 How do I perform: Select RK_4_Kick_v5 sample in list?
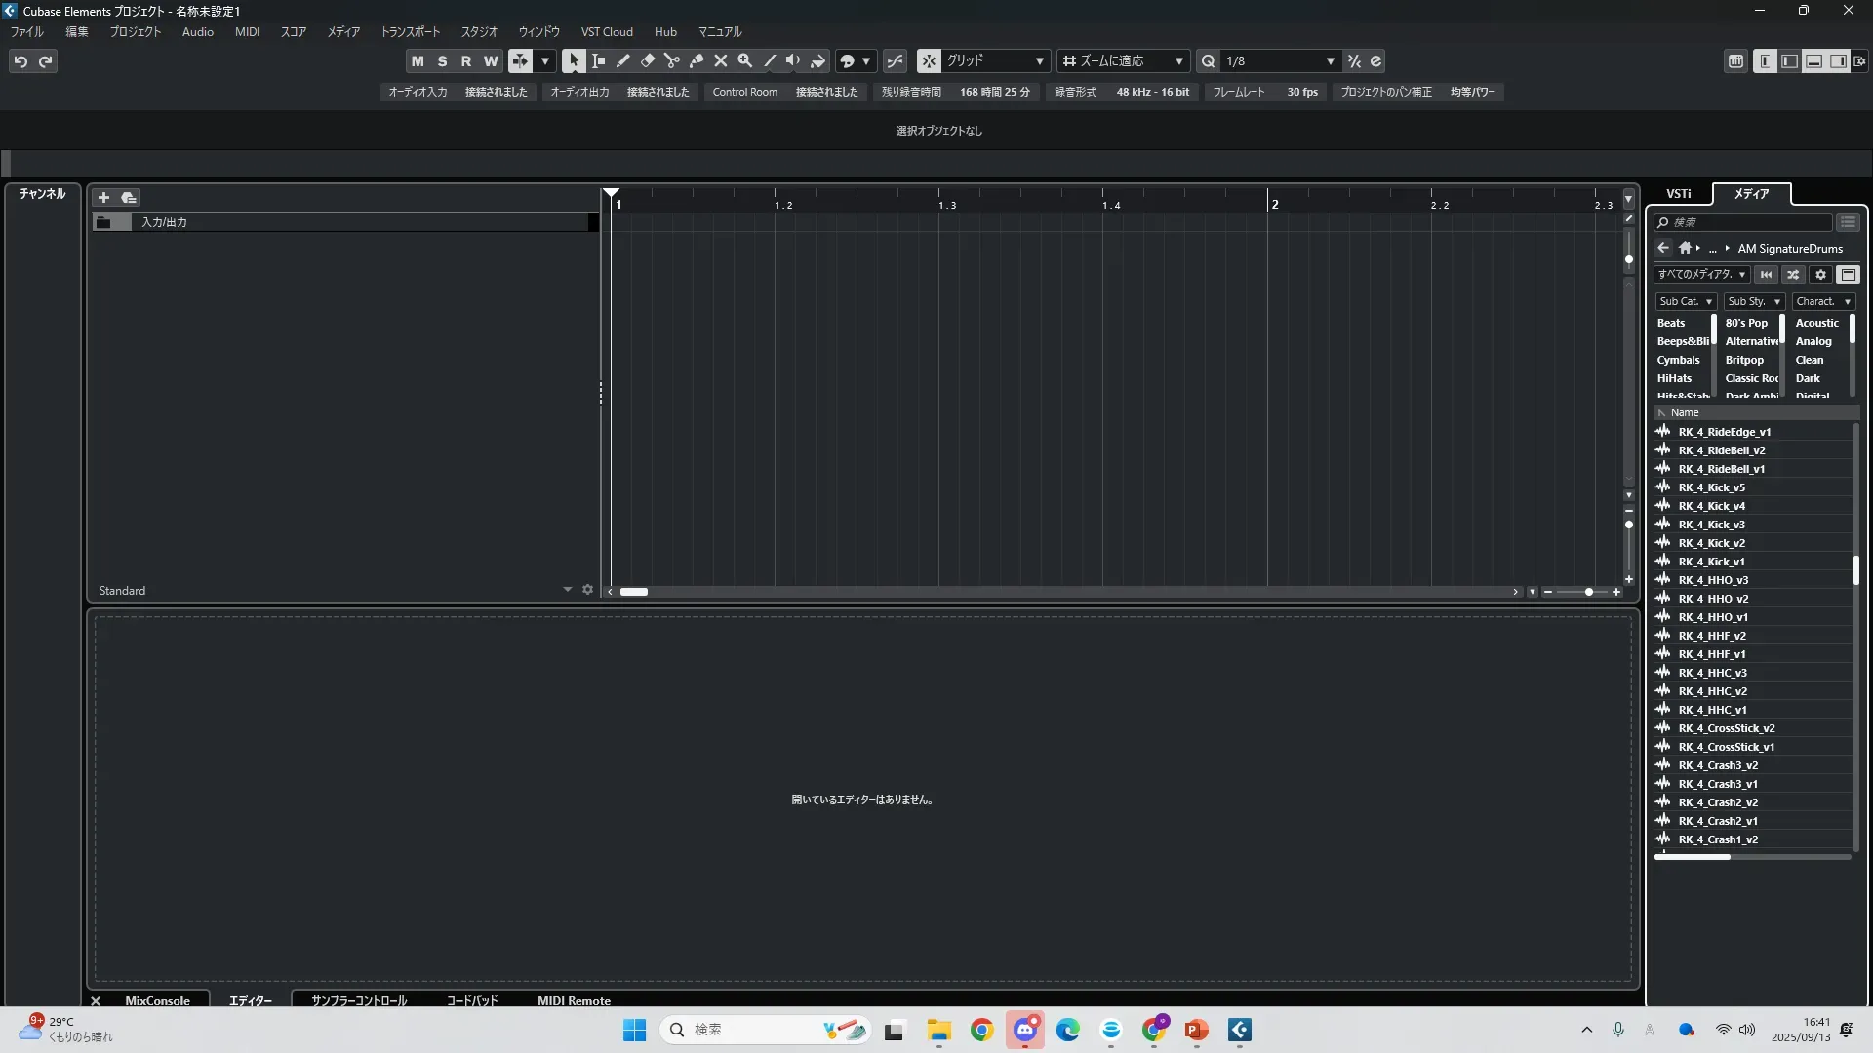(x=1711, y=487)
